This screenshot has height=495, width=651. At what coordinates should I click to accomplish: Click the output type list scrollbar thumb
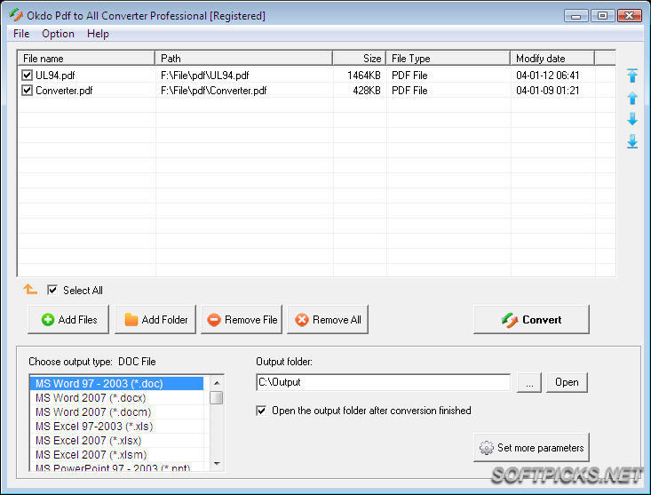[217, 397]
